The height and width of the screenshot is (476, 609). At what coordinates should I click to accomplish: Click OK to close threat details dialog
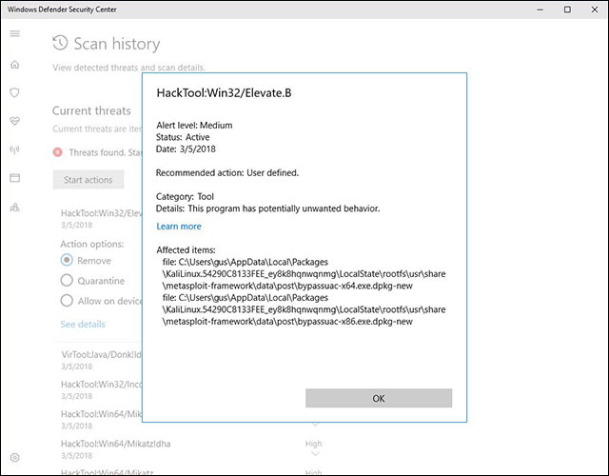pyautogui.click(x=379, y=398)
